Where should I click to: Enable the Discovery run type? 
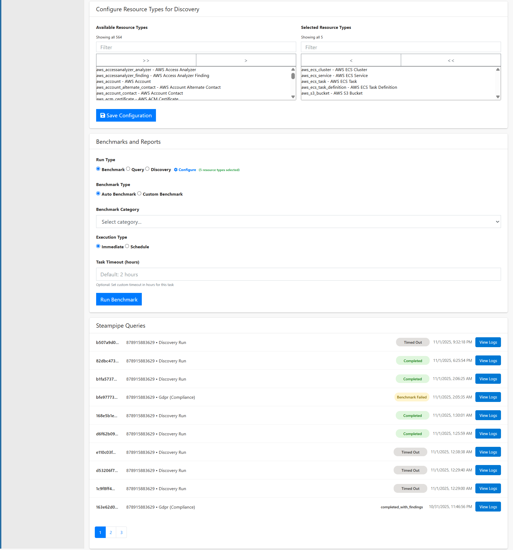(147, 169)
